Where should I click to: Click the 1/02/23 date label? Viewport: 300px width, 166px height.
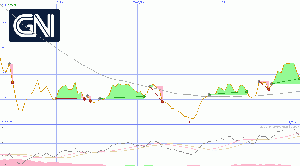(57, 2)
